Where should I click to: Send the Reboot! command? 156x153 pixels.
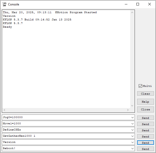145,149
